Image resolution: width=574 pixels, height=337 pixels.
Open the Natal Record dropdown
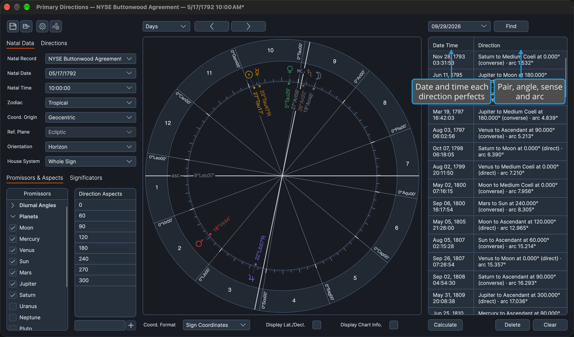click(x=91, y=59)
